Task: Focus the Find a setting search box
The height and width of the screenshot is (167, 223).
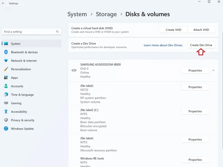Action: click(x=31, y=32)
